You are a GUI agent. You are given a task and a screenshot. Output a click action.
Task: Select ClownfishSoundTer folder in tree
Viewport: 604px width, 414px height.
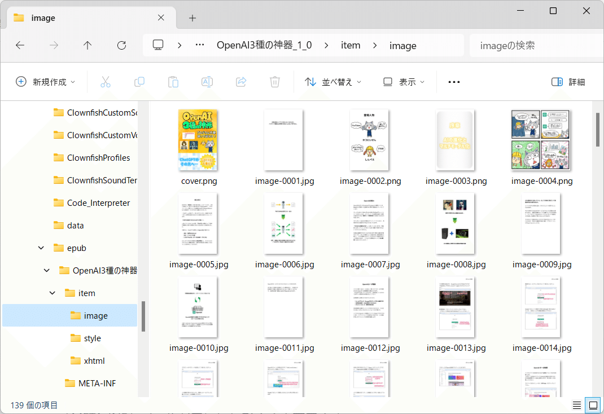coord(95,180)
